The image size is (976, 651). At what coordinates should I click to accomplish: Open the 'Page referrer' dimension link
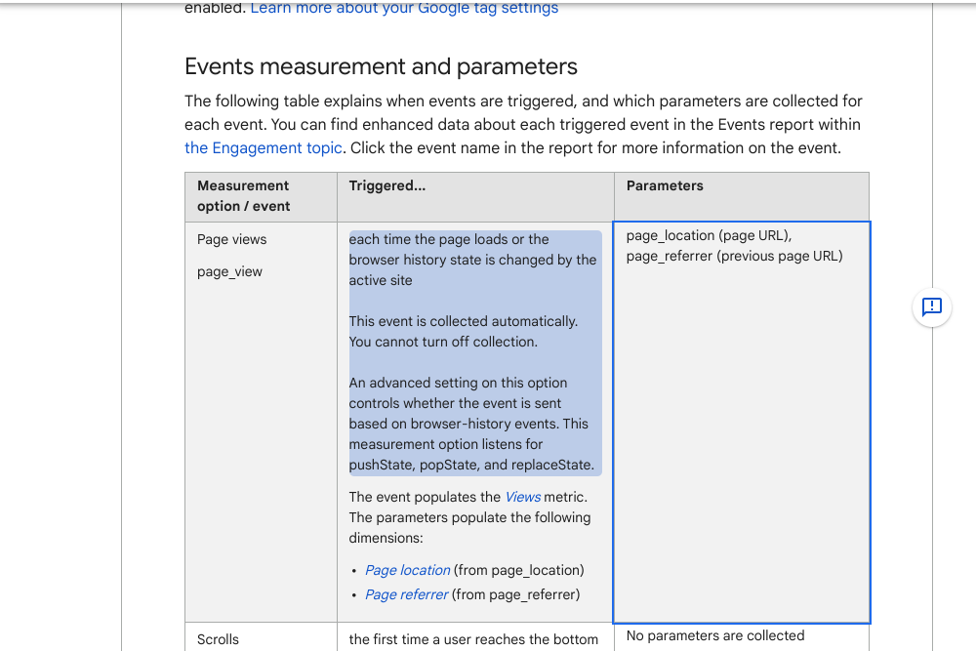(406, 594)
